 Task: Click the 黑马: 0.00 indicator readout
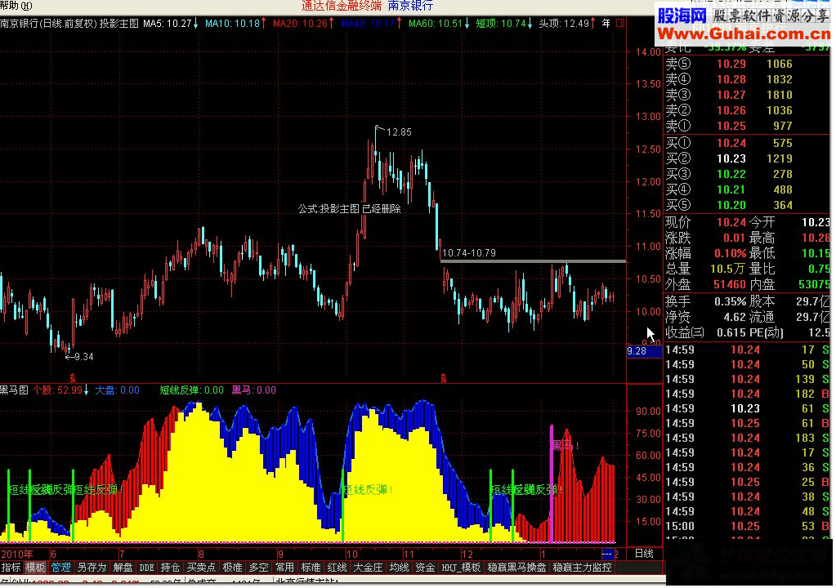coord(254,390)
